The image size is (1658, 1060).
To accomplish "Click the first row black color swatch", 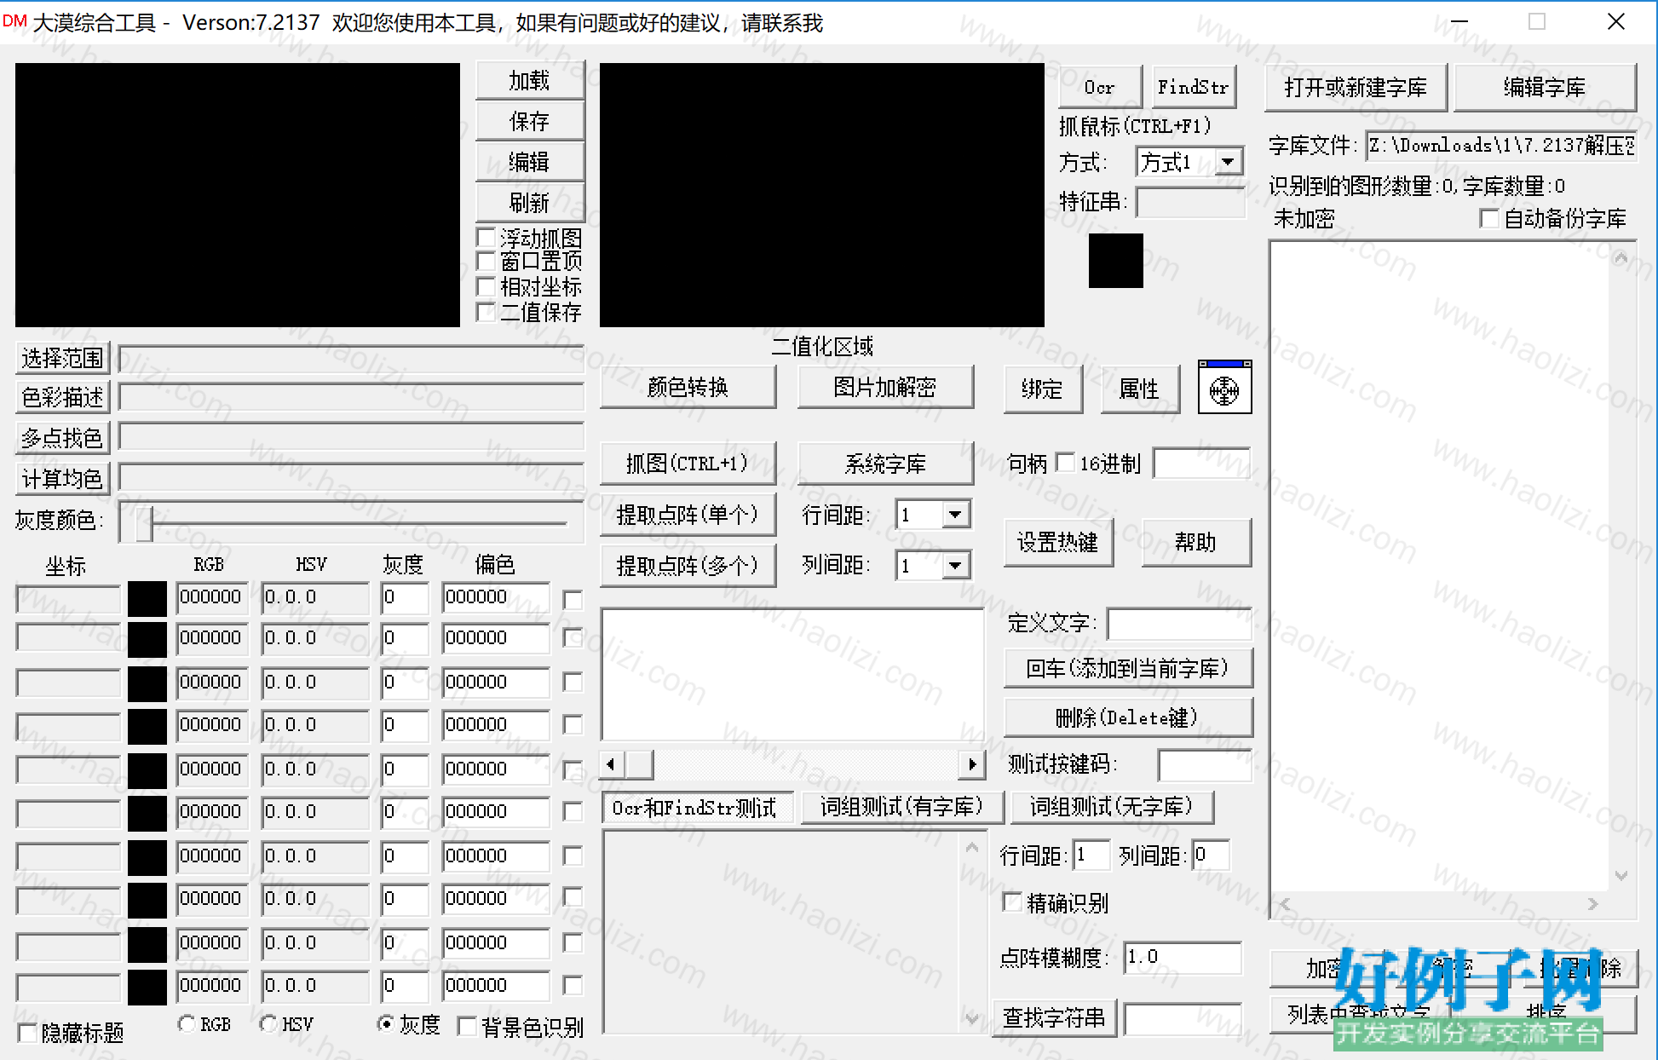I will pyautogui.click(x=147, y=598).
